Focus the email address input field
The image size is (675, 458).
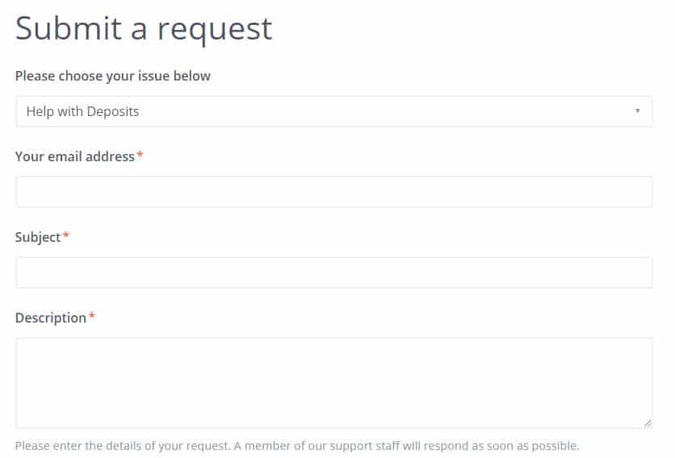[x=333, y=192]
